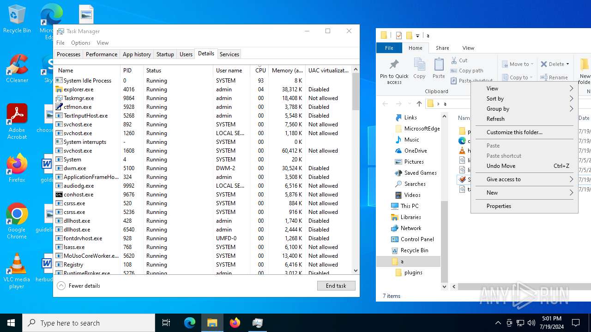This screenshot has width=591, height=332.
Task: Open the File tab in File Explorer
Action: point(389,48)
